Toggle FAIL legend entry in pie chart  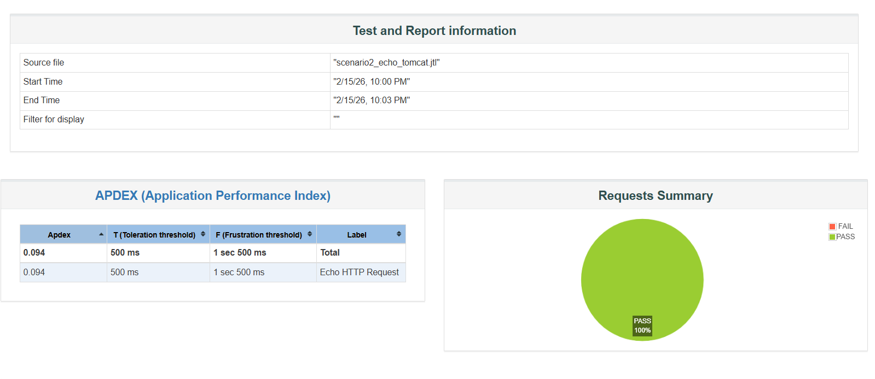click(x=841, y=226)
